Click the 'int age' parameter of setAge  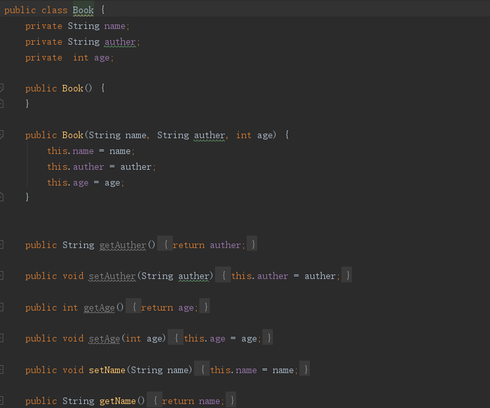[x=155, y=339]
